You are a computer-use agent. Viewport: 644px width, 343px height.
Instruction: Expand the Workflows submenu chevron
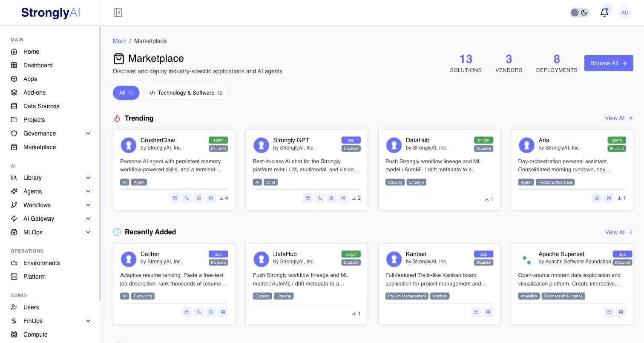(88, 205)
